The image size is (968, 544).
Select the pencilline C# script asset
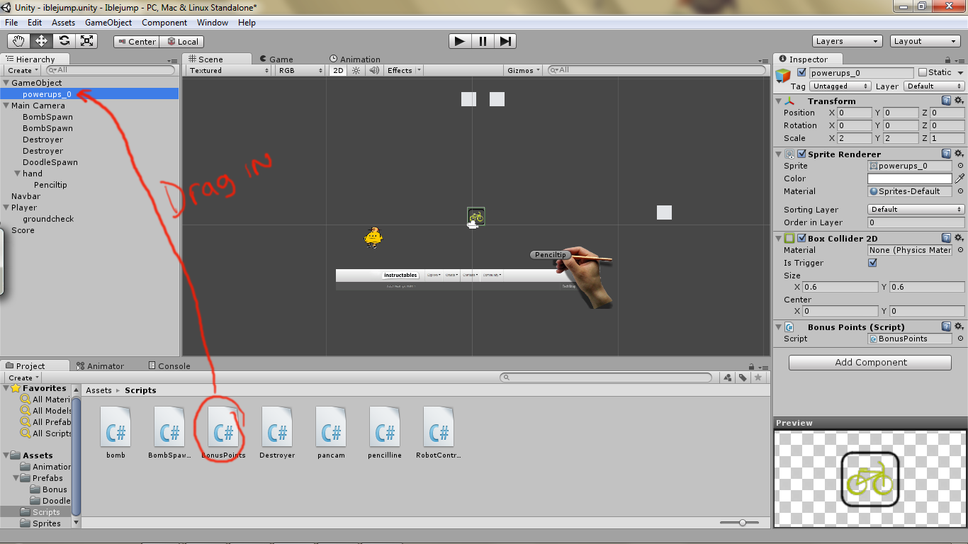385,433
